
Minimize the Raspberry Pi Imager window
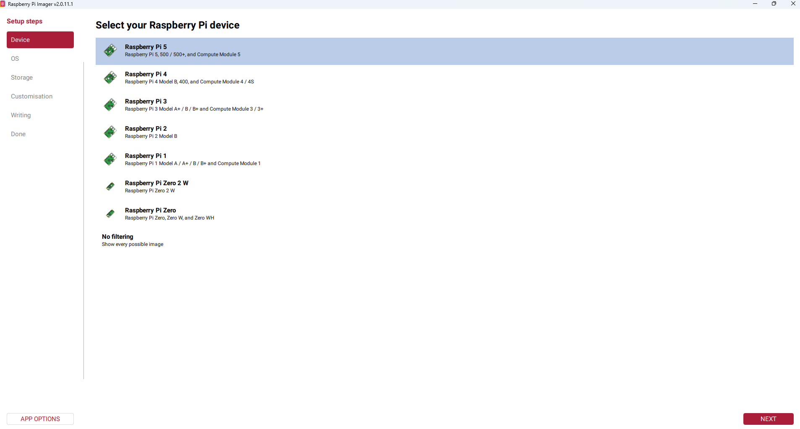point(755,4)
